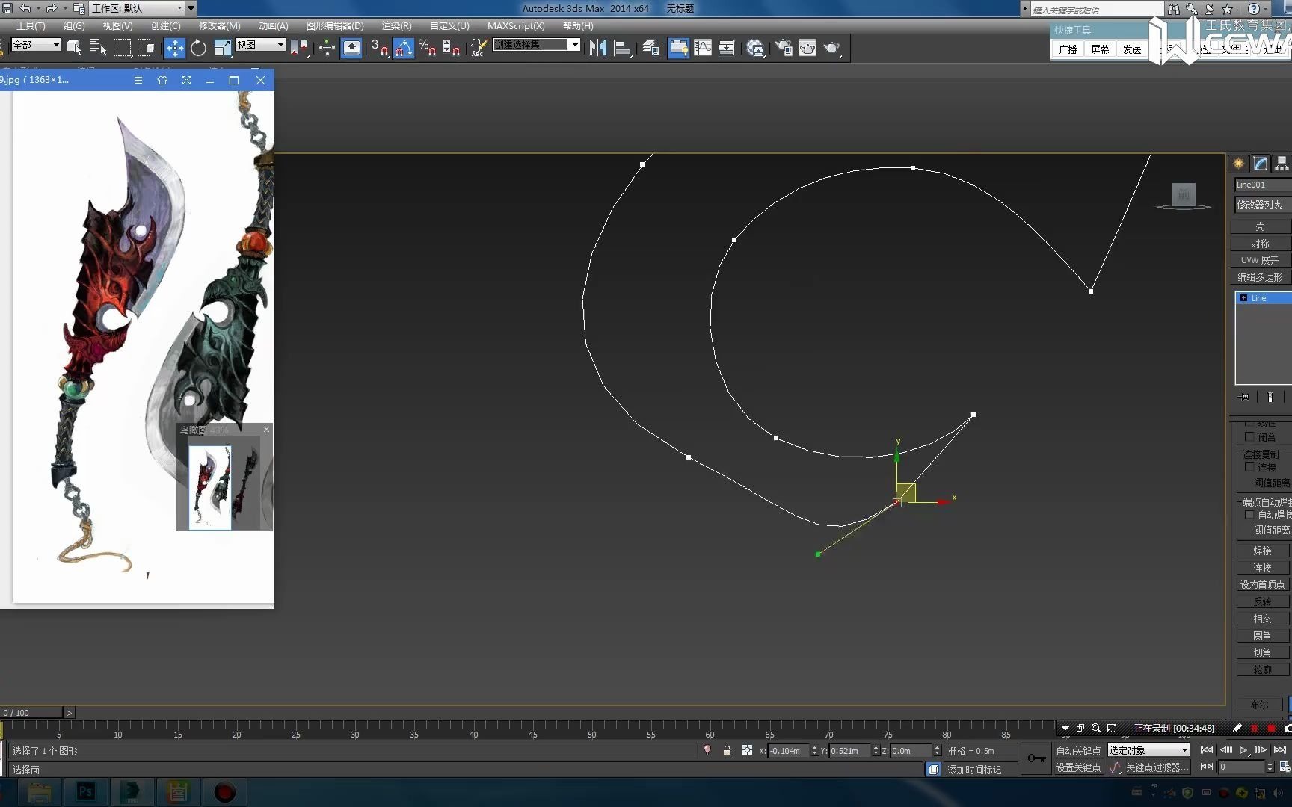Open the MAXScript(X) menu
This screenshot has height=807, width=1292.
click(x=515, y=25)
